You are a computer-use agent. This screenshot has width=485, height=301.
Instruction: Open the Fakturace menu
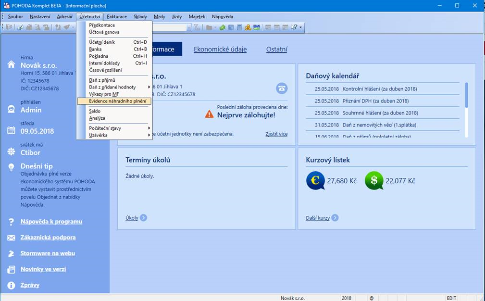(117, 17)
